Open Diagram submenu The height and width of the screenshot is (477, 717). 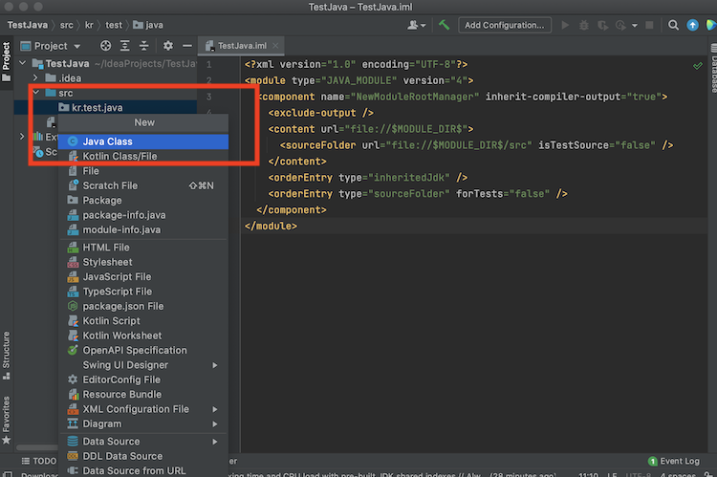pos(143,423)
